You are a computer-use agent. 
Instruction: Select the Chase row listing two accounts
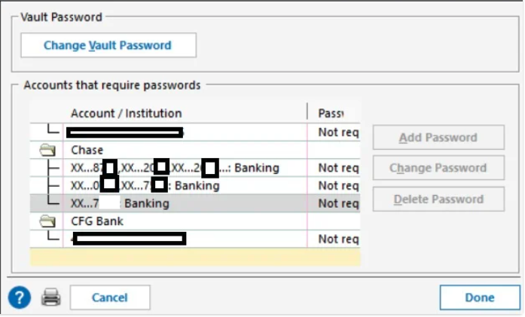[145, 185]
